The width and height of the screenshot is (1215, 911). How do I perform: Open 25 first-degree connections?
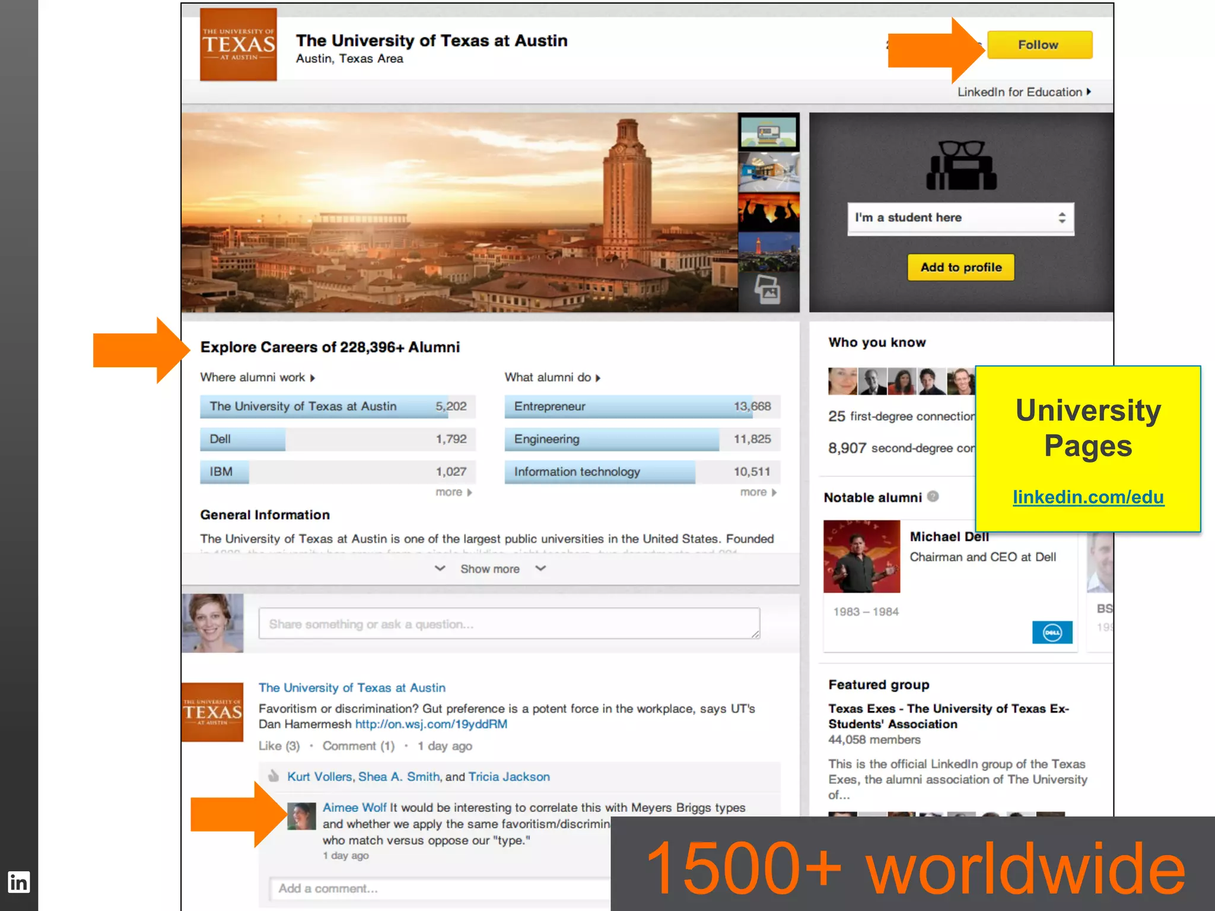coord(901,416)
